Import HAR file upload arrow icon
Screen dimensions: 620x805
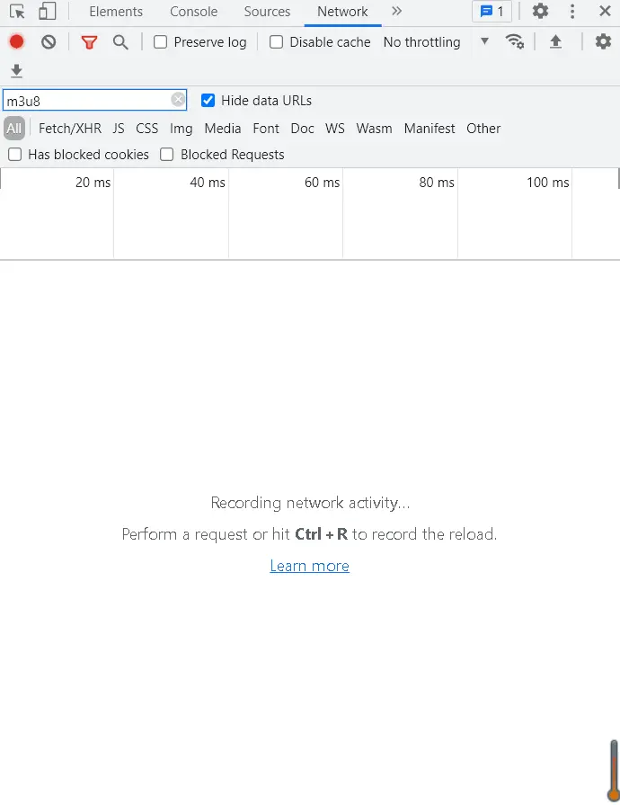click(x=555, y=41)
